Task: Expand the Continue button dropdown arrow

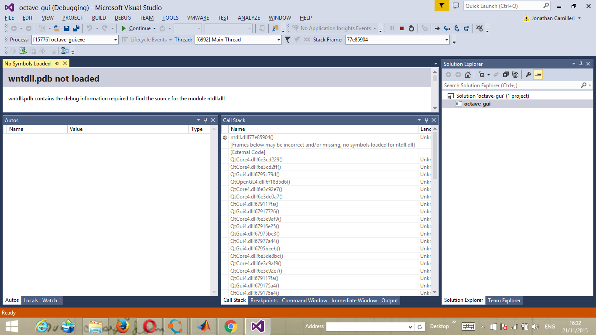Action: (154, 28)
